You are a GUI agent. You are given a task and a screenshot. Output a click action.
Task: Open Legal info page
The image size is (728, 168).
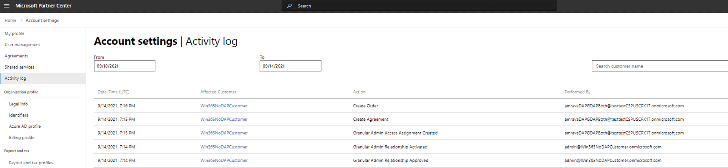[18, 104]
